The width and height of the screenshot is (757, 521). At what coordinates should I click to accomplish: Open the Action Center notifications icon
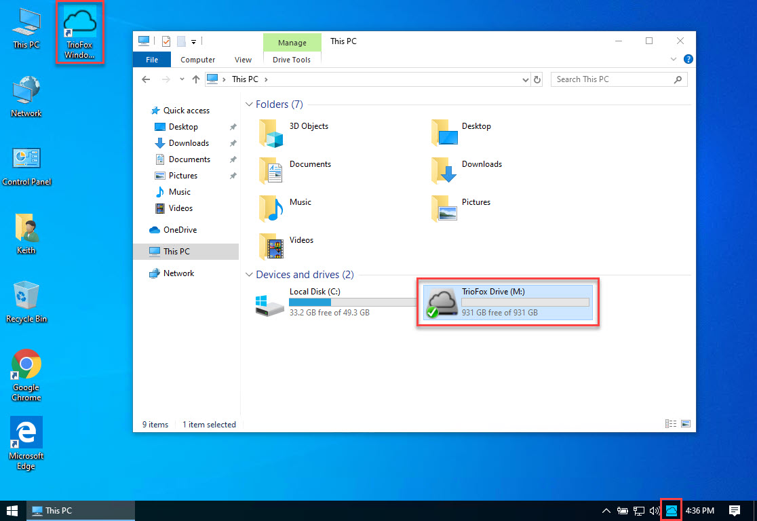(735, 510)
